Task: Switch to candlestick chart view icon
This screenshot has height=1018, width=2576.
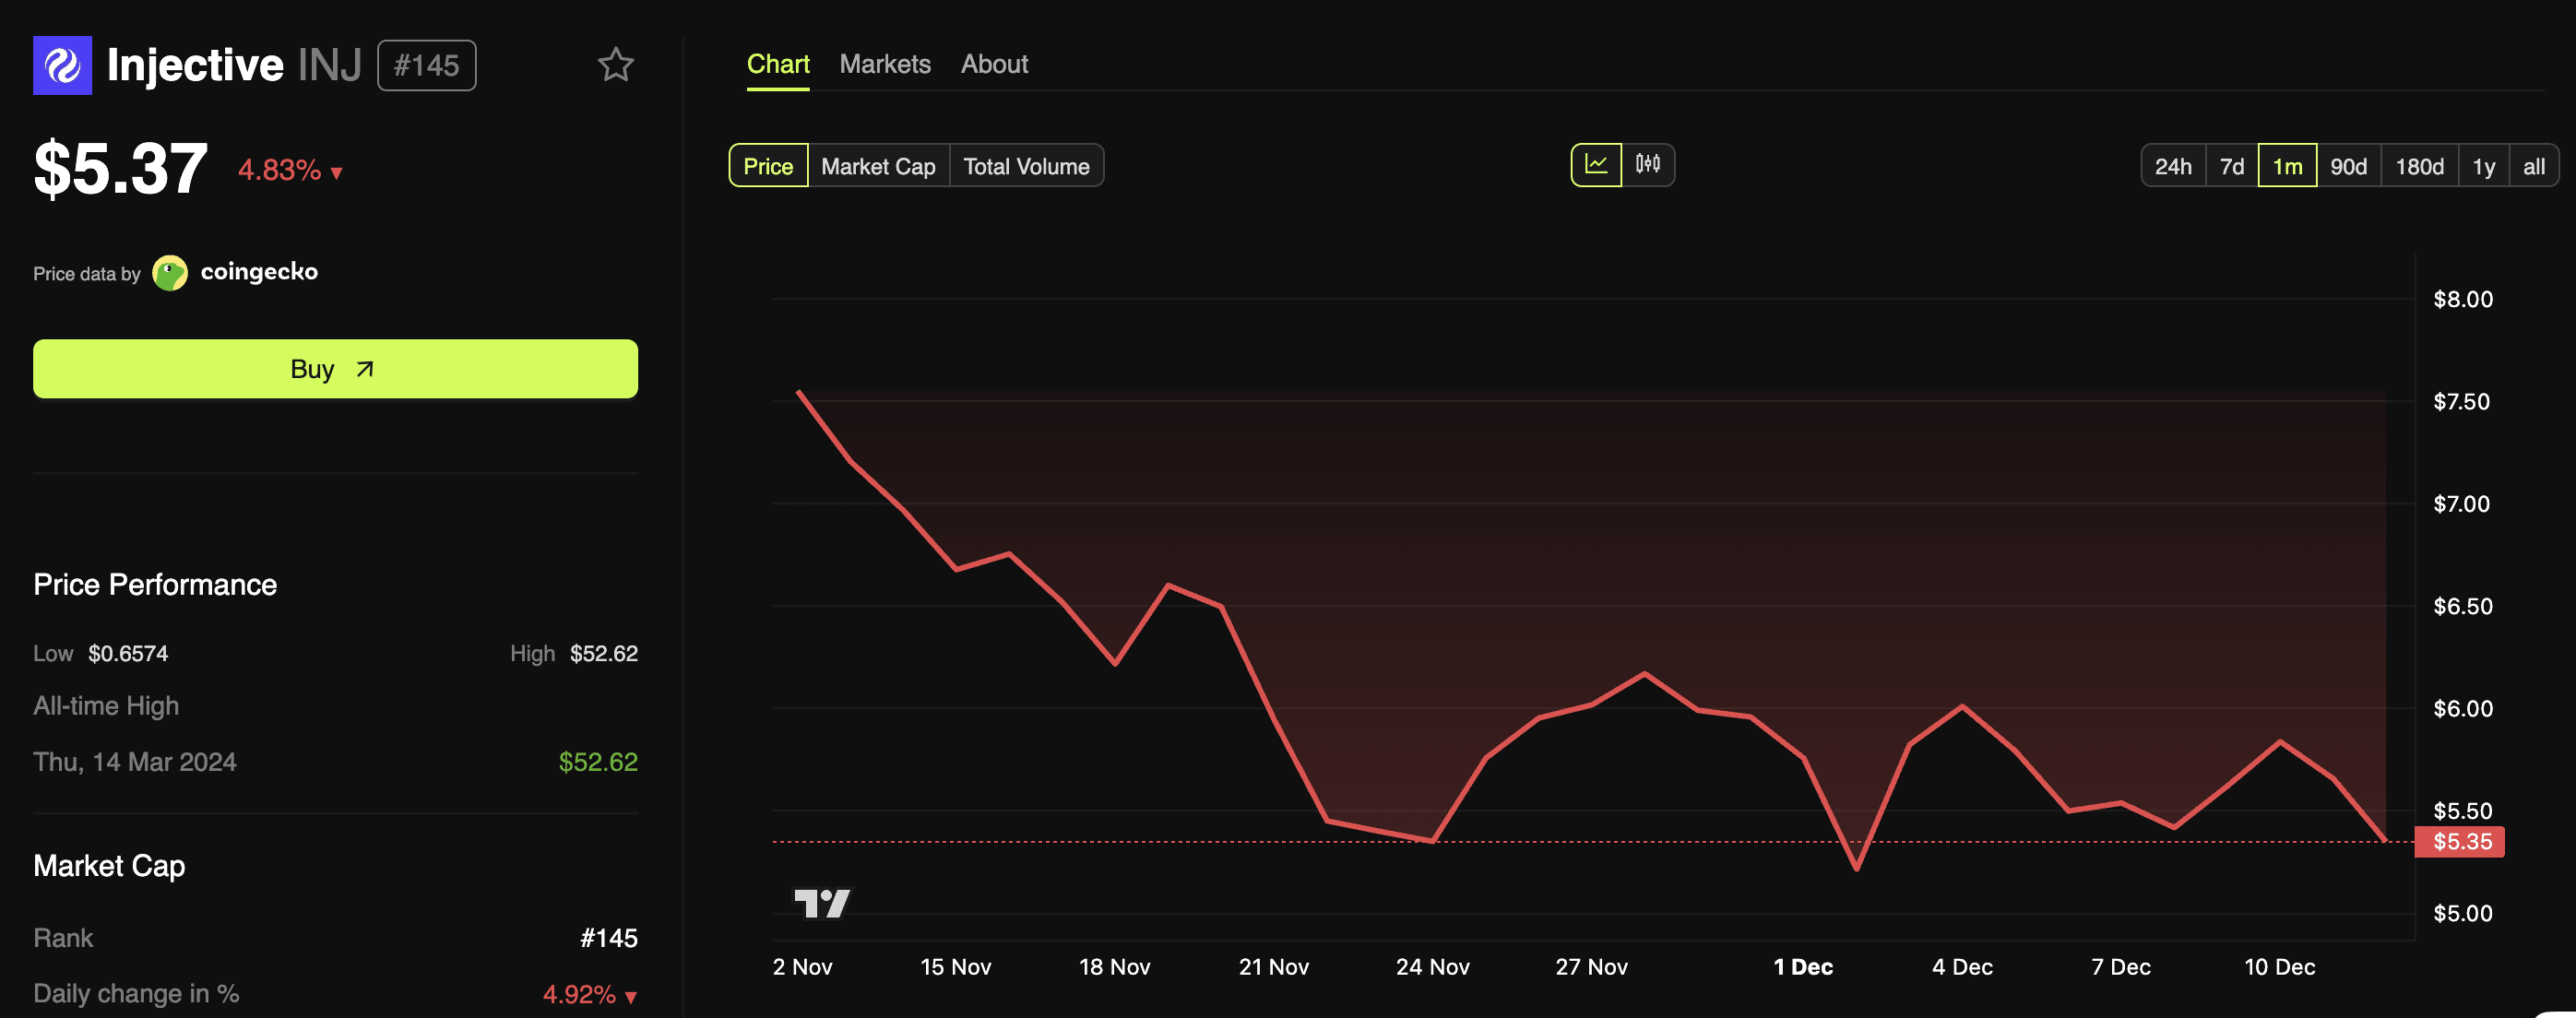Action: click(1647, 165)
